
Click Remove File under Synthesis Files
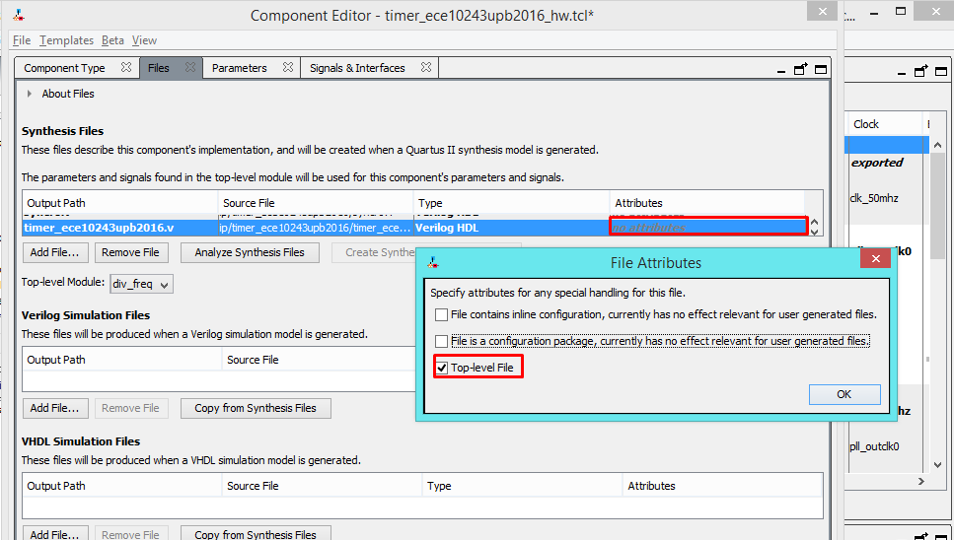point(131,252)
